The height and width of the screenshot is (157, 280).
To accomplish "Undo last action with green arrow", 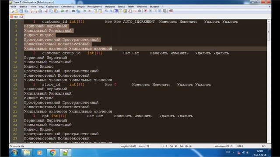I will [x=62, y=11].
